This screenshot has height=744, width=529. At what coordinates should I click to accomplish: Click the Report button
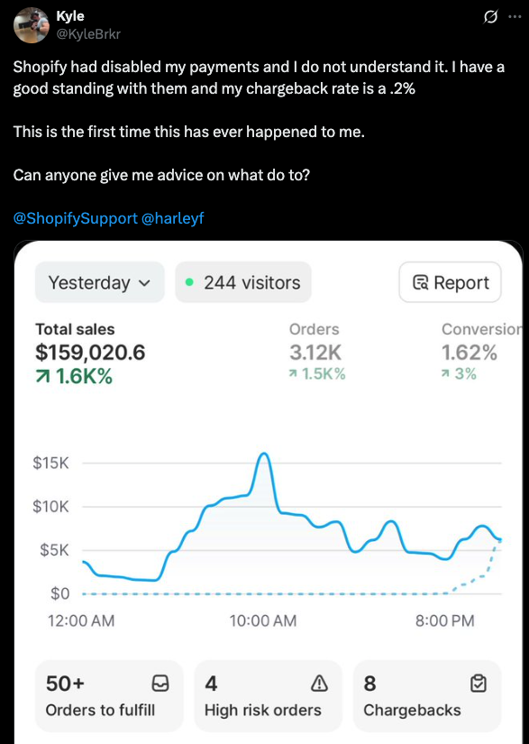point(450,281)
